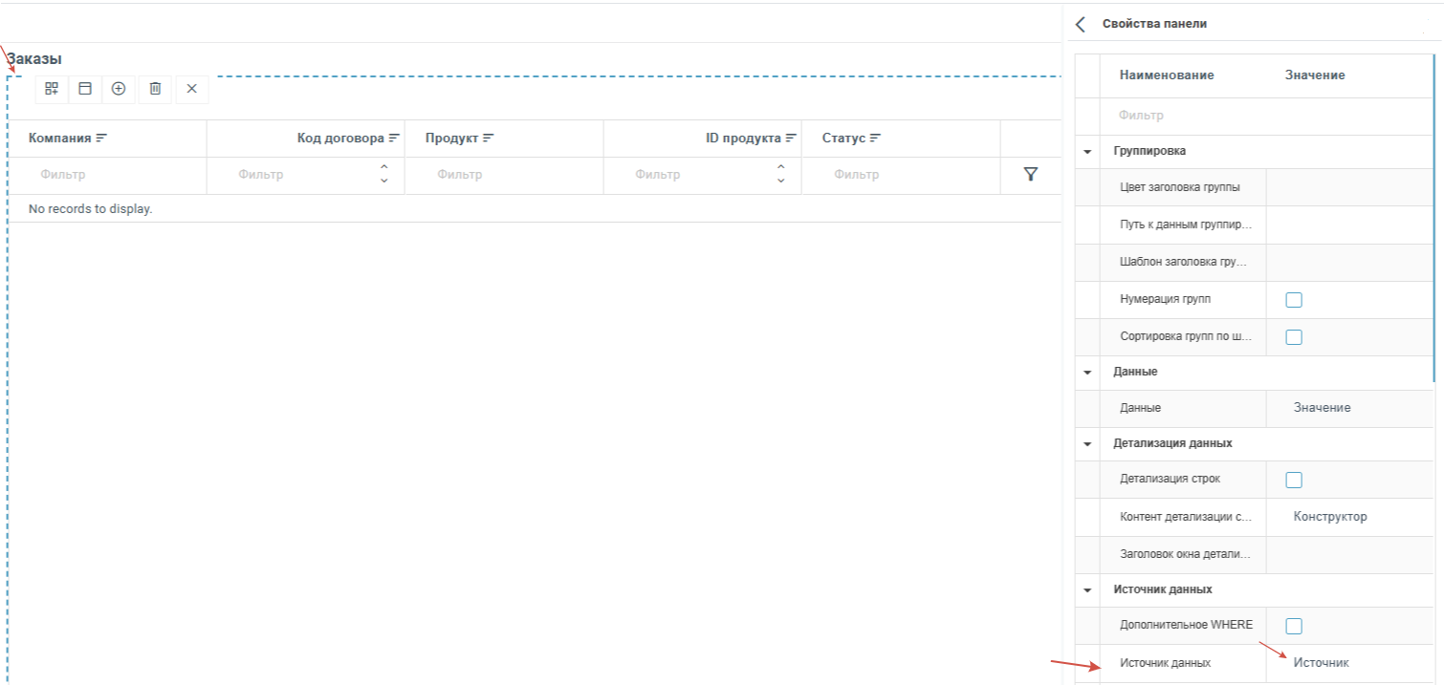
Task: Click the panel layout window icon
Action: pyautogui.click(x=85, y=89)
